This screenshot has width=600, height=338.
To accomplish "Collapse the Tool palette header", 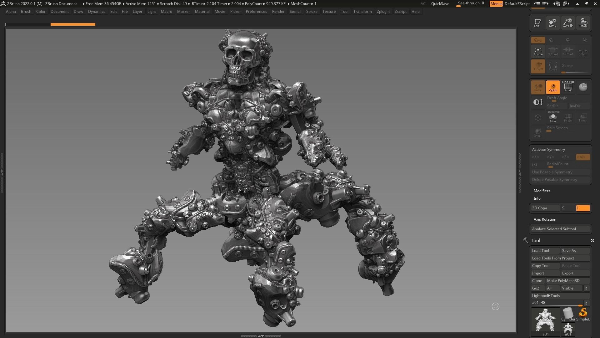I will 535,240.
